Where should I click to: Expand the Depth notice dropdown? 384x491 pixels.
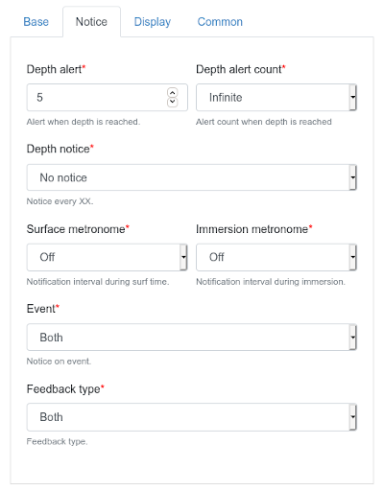[x=191, y=177]
